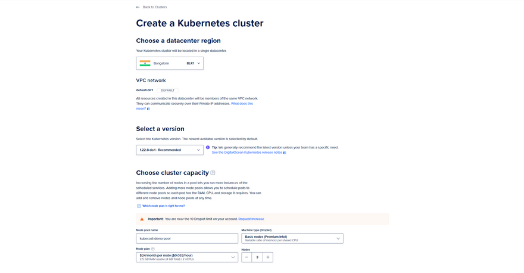Click the warning triangle icon in Important banner

pos(142,219)
